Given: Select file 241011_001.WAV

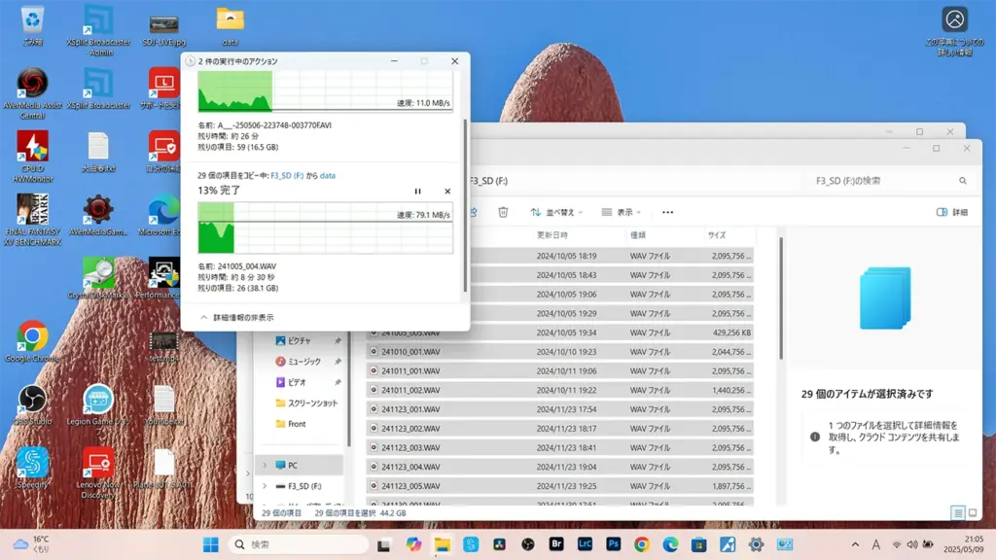Looking at the screenshot, I should point(559,370).
